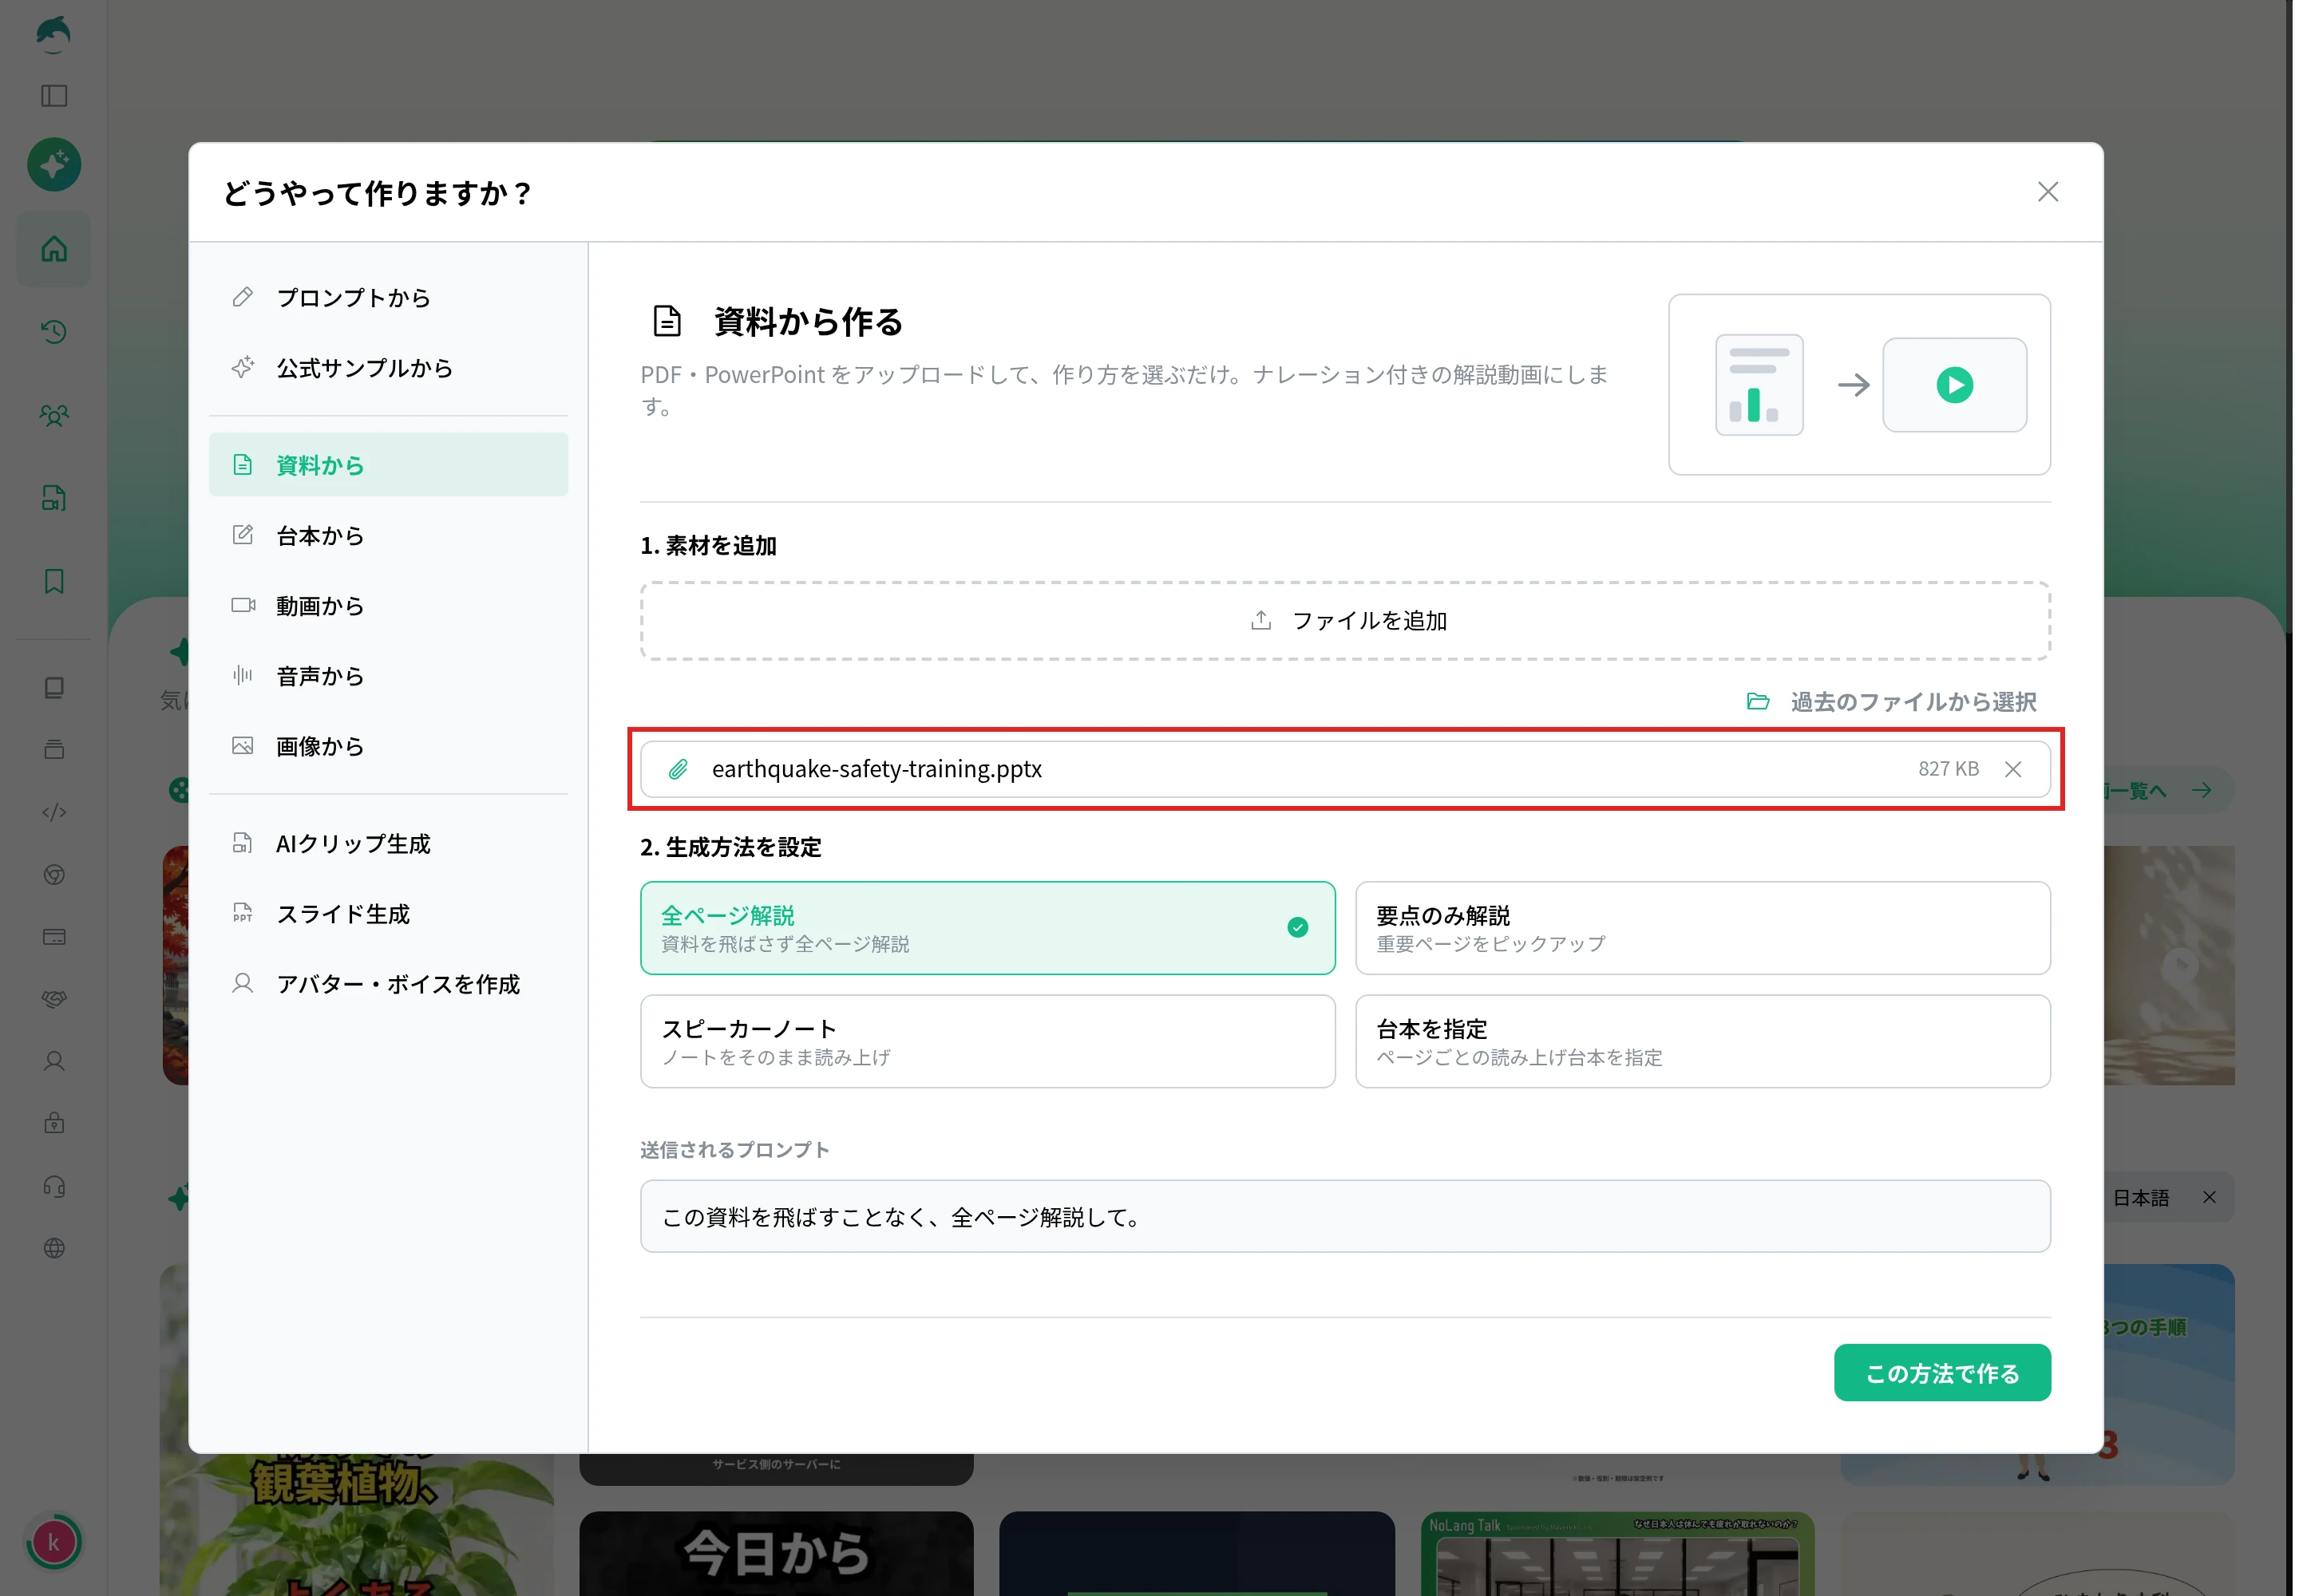The height and width of the screenshot is (1596, 2299).
Task: Remove the 日本語 filter tag behind the dialog
Action: pos(2209,1197)
